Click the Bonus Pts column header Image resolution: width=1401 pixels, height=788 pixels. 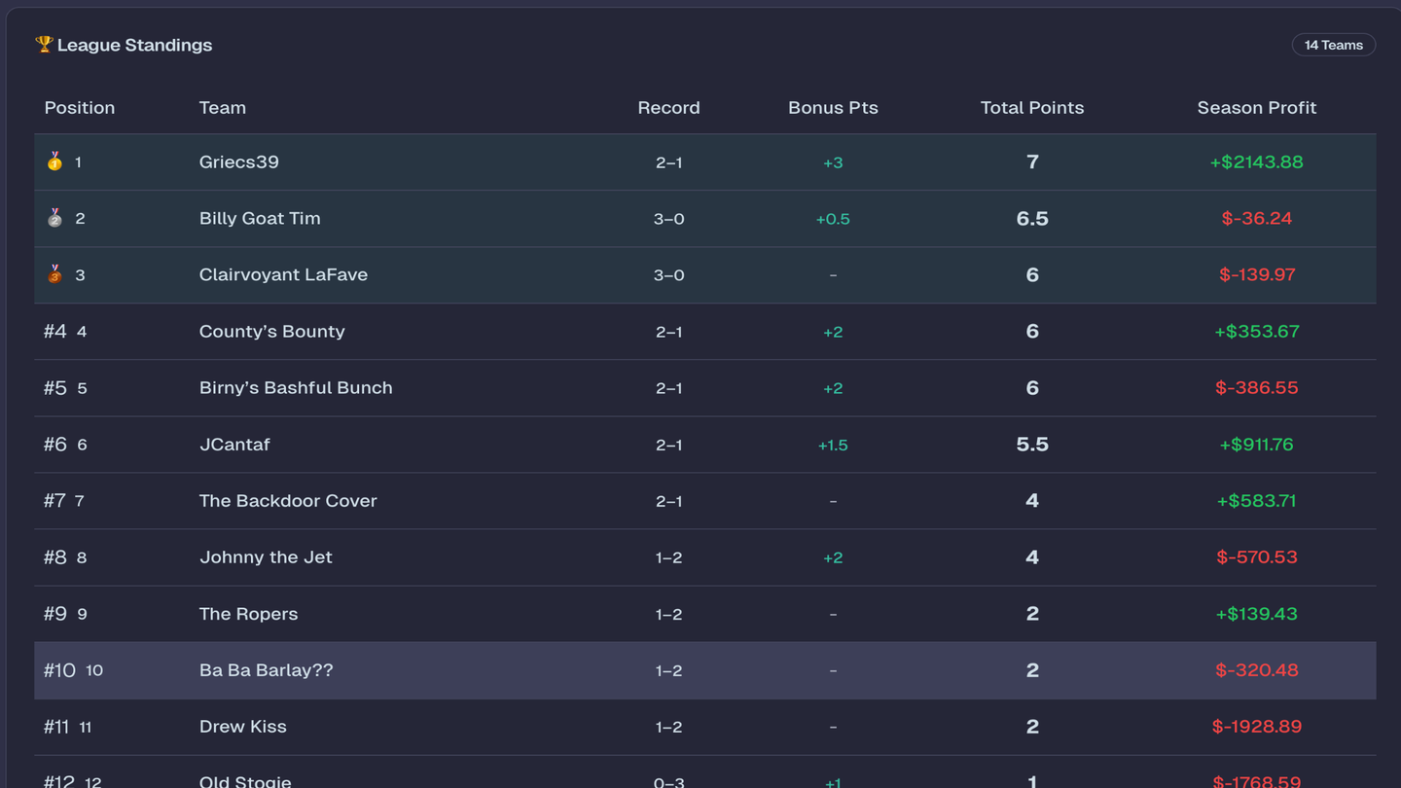833,108
